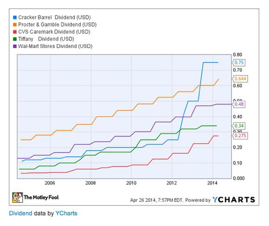Viewport: 269px width, 226px height.
Task: Click the 0.275 CVS Caremark value tag
Action: pos(240,136)
